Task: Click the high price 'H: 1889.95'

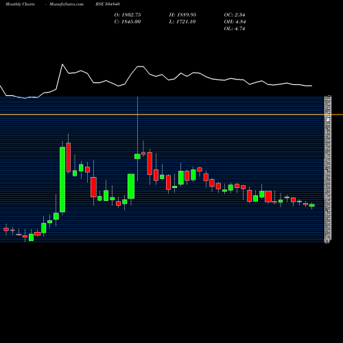Action: point(182,15)
